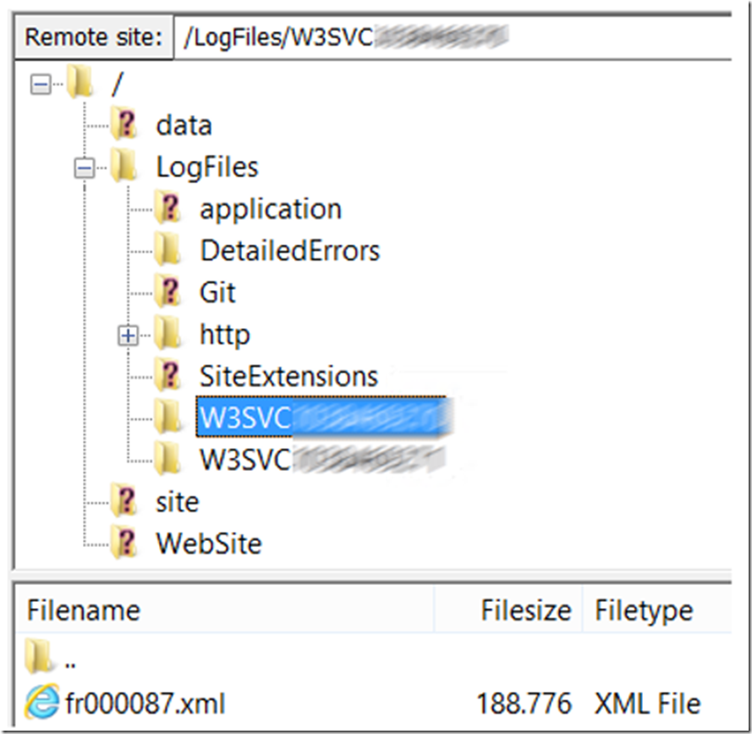Expand the http folder node
This screenshot has width=752, height=734.
coord(128,335)
